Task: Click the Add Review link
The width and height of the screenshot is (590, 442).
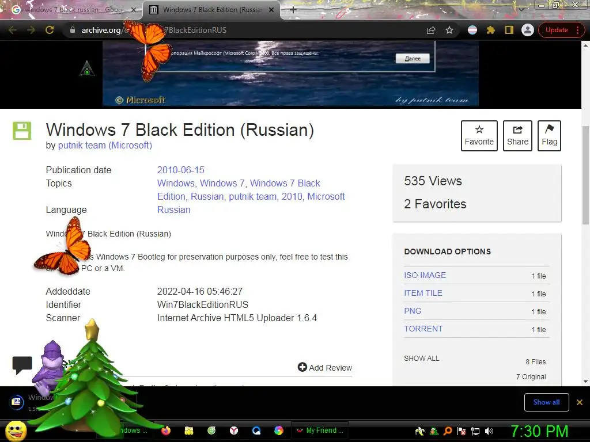Action: 325,368
